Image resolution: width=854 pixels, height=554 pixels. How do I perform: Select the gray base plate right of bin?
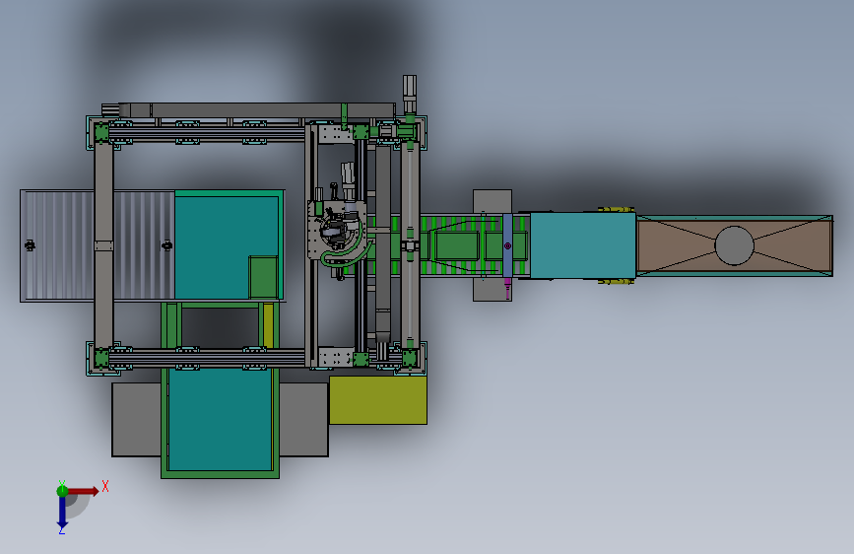click(x=304, y=419)
